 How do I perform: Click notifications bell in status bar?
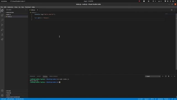[175, 99]
